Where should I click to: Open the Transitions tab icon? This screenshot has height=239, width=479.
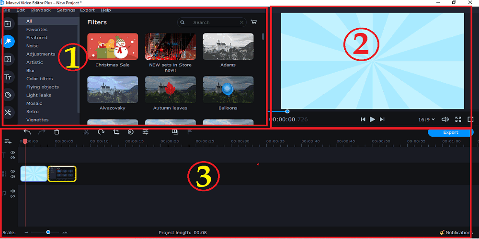pos(8,59)
